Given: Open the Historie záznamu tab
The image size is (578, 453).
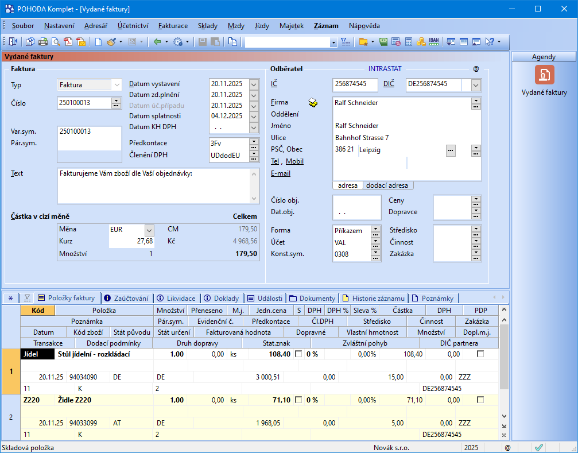Looking at the screenshot, I should pos(374,298).
